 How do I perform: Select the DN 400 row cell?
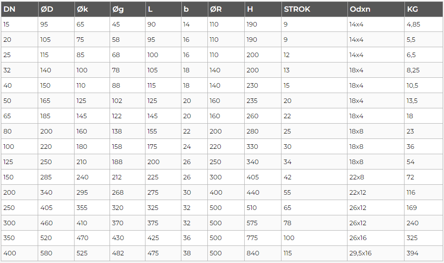[x=20, y=254]
